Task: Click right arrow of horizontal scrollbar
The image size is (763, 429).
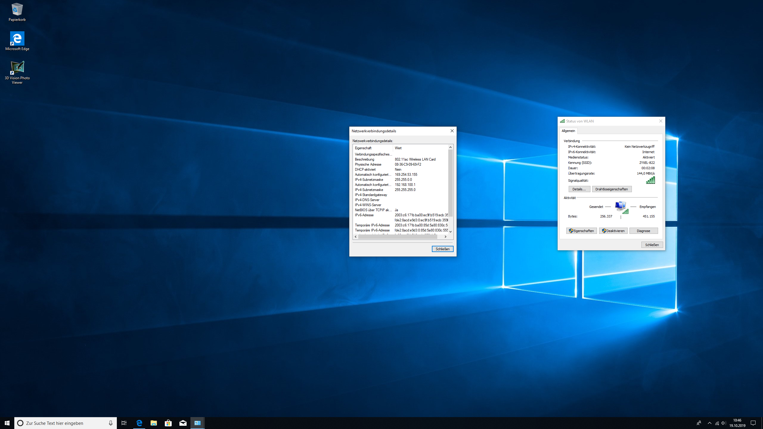Action: 446,237
